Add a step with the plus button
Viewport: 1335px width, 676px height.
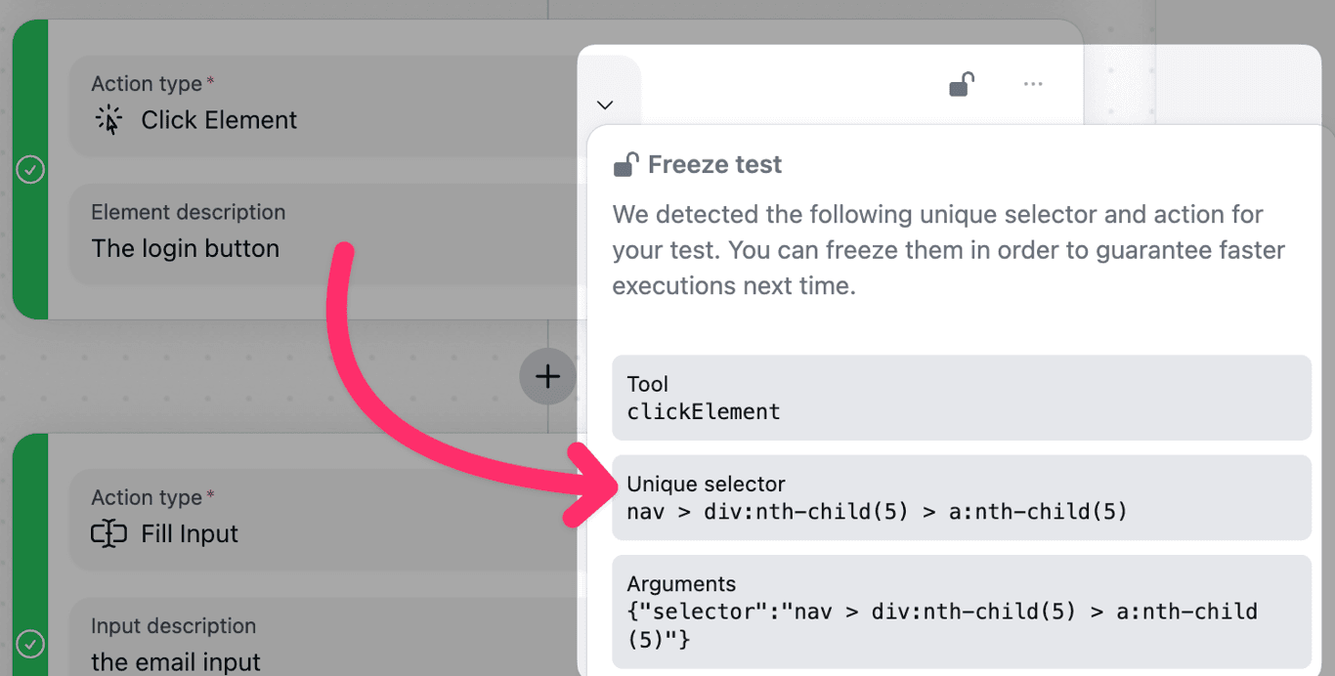click(x=547, y=376)
